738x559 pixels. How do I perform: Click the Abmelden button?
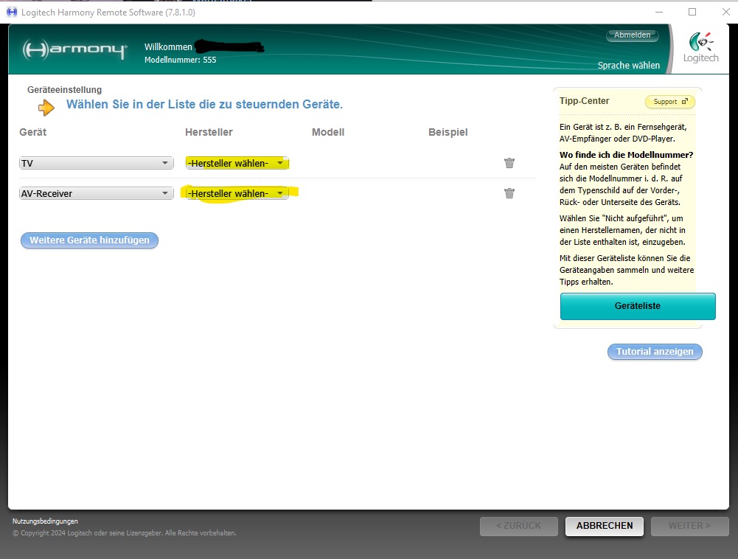[632, 35]
